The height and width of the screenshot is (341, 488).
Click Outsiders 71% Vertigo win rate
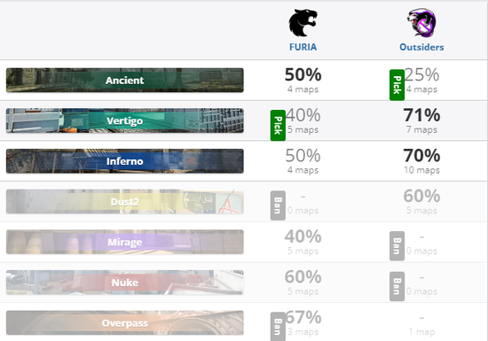tap(421, 115)
